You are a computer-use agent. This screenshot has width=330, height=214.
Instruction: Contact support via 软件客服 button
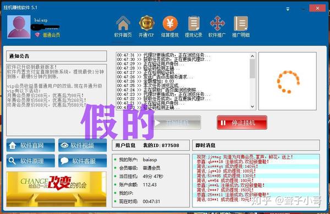pyautogui.click(x=82, y=161)
